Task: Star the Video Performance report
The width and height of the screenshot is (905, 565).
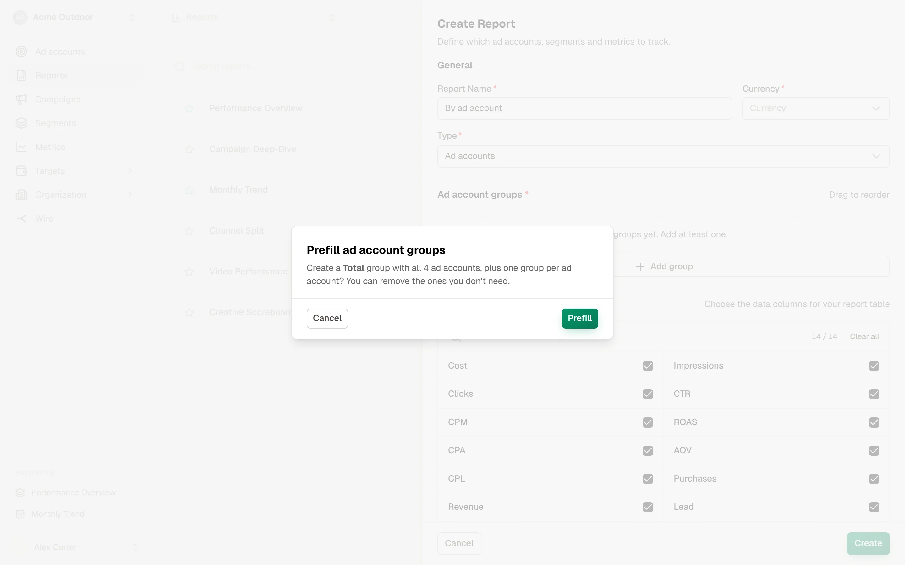Action: click(x=189, y=271)
